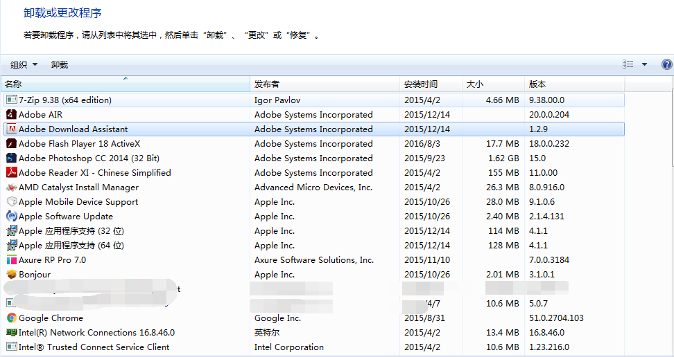The height and width of the screenshot is (357, 674).
Task: Click the Axure RP Pro 7.0 icon
Action: point(12,260)
